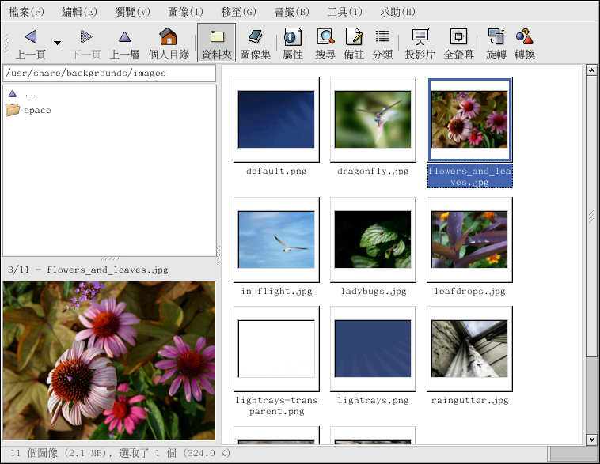Image resolution: width=600 pixels, height=464 pixels.
Task: Click the Back (上一頁) arrow icon
Action: coord(31,37)
